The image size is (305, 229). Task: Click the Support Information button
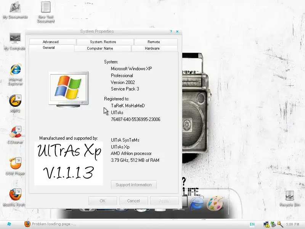pyautogui.click(x=134, y=185)
